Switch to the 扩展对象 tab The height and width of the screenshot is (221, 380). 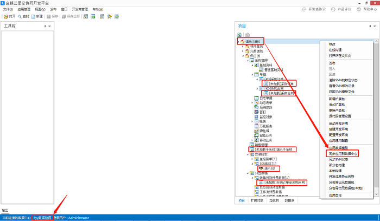257,200
